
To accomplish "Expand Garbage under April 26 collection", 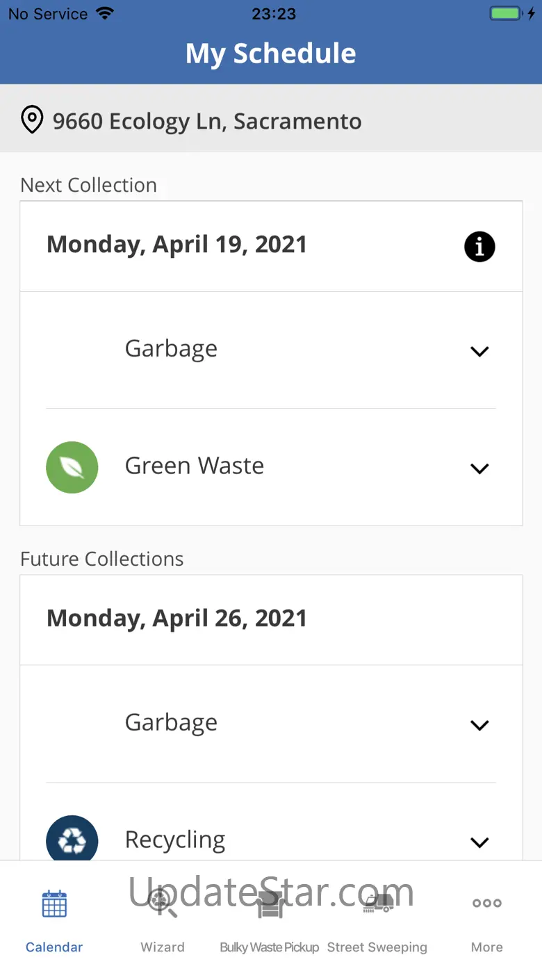I will tap(479, 725).
